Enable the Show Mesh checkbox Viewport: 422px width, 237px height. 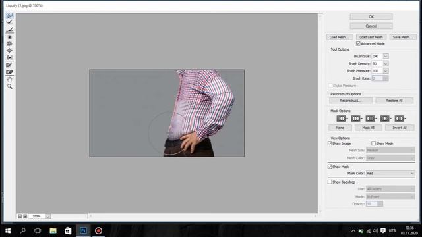(x=374, y=144)
